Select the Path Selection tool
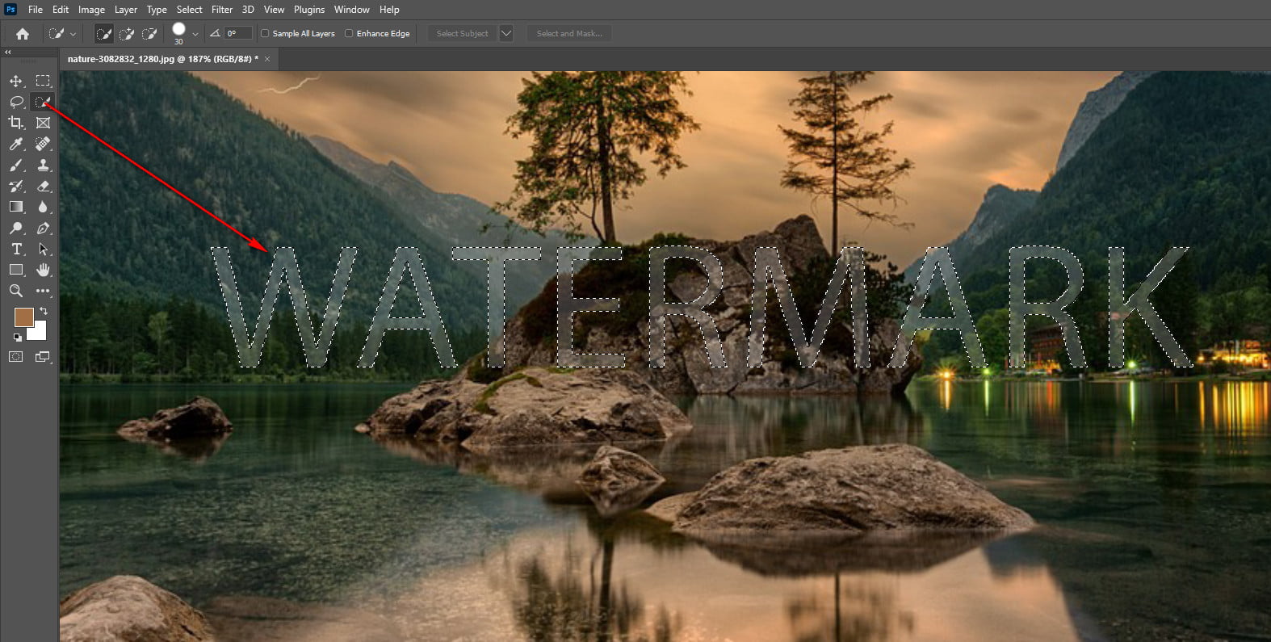Image resolution: width=1271 pixels, height=642 pixels. click(x=43, y=249)
